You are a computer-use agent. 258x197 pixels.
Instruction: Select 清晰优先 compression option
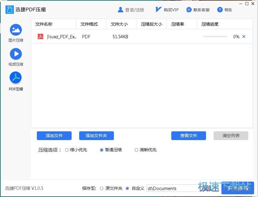coord(146,150)
